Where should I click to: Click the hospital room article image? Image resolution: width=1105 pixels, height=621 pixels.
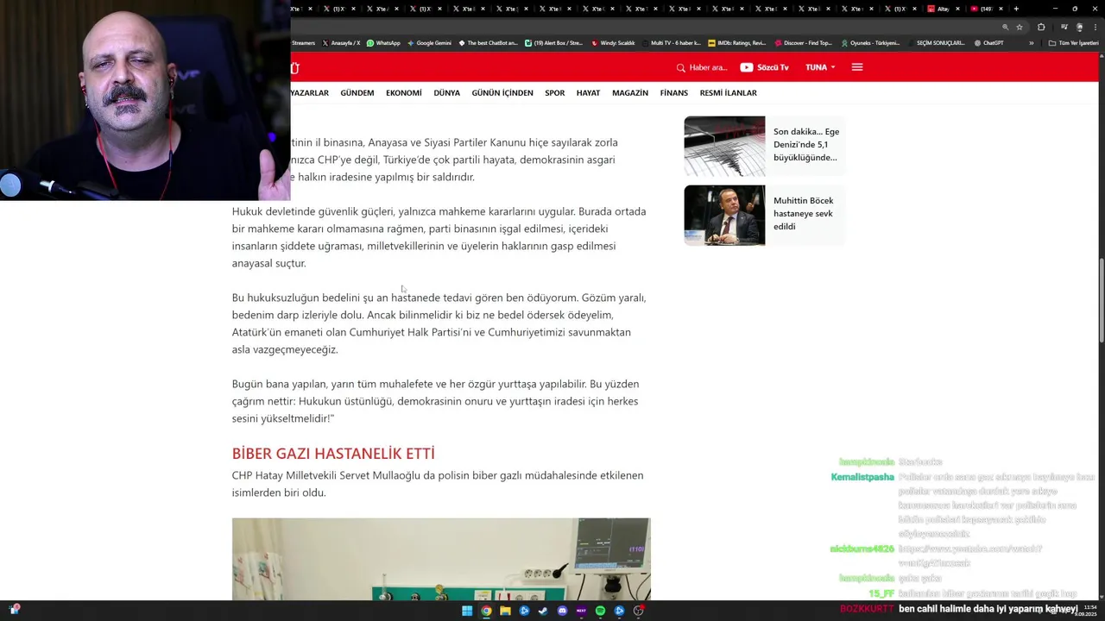(x=441, y=559)
